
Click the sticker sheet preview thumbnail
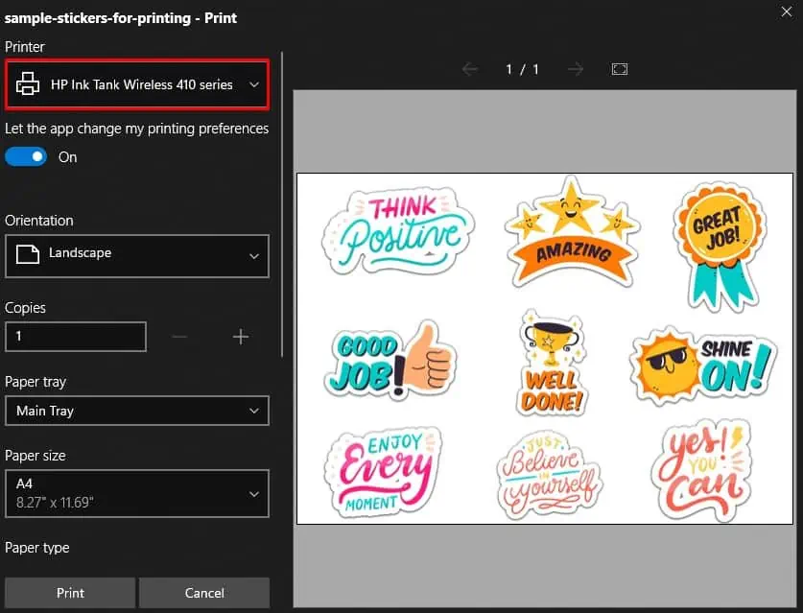point(545,347)
